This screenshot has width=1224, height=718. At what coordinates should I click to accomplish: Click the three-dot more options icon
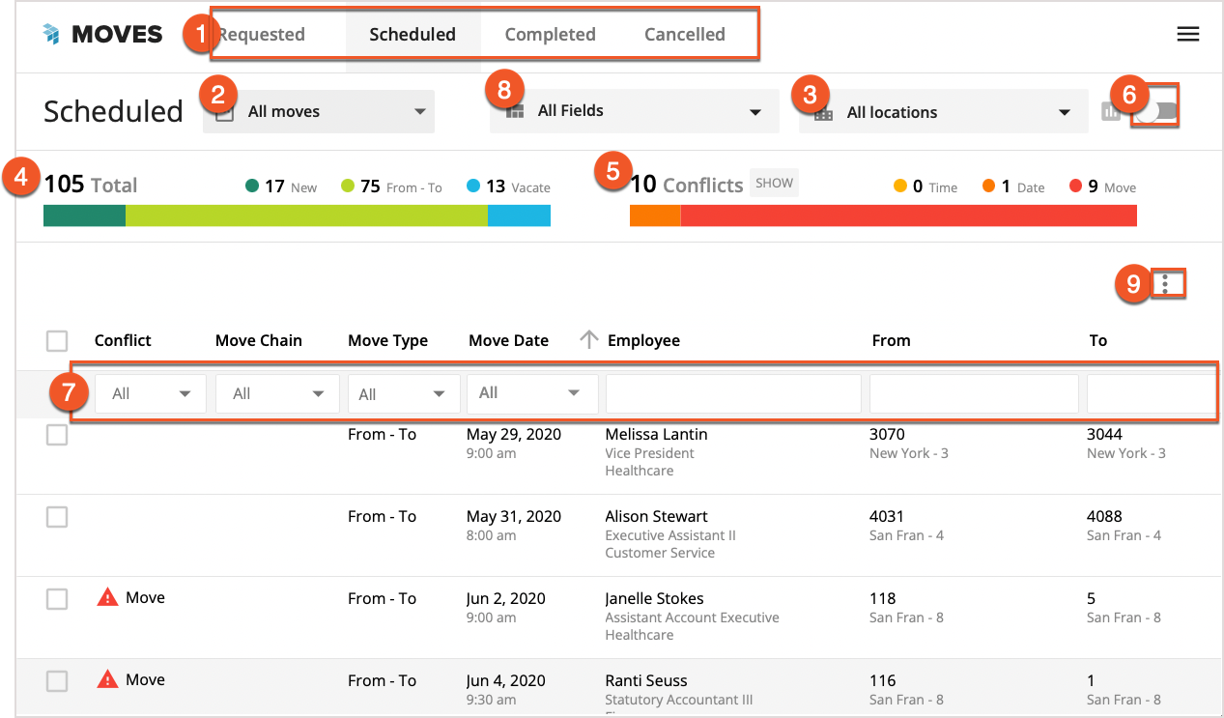coord(1166,283)
